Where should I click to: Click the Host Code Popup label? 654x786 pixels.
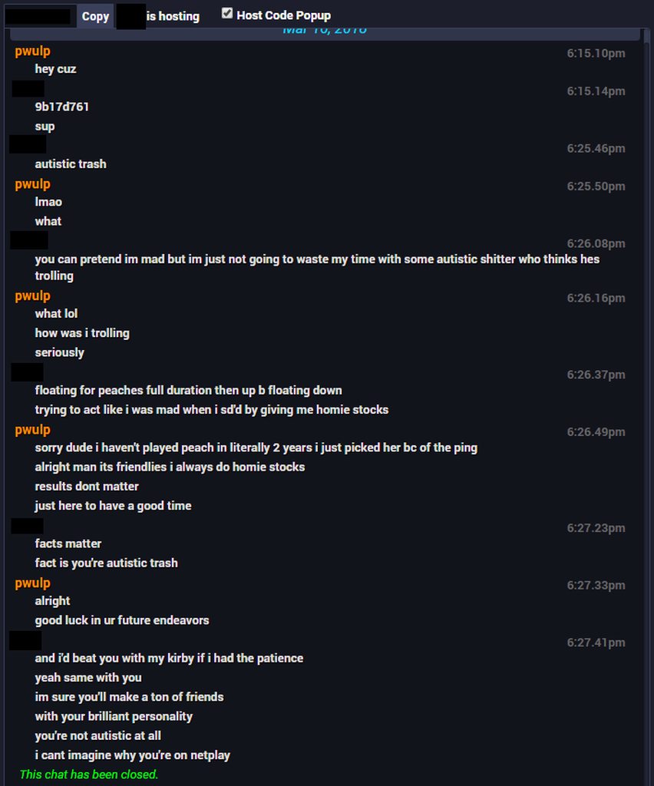[x=284, y=15]
